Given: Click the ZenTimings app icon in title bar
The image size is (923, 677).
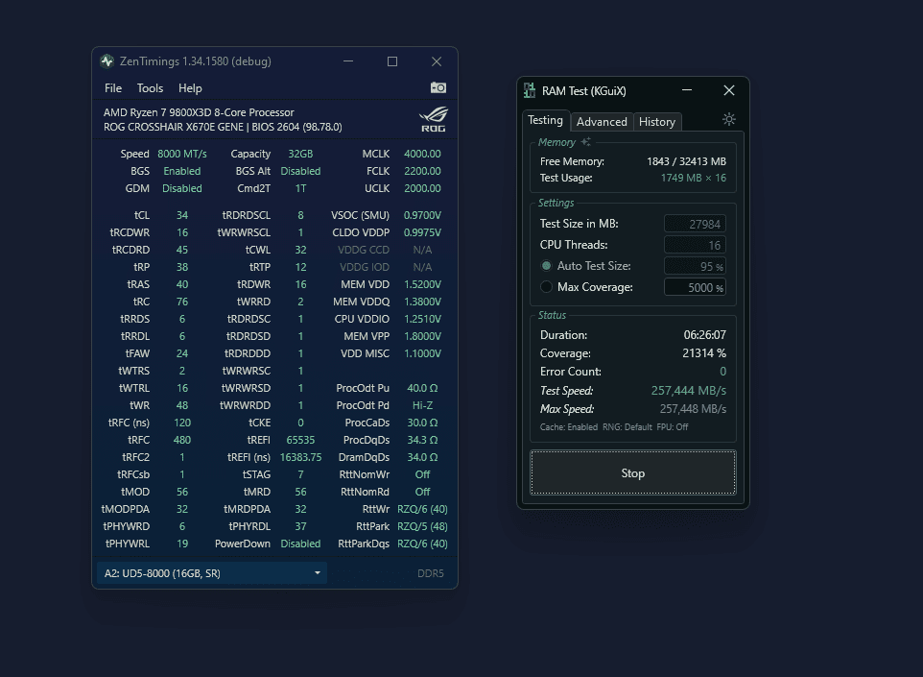Looking at the screenshot, I should 107,61.
